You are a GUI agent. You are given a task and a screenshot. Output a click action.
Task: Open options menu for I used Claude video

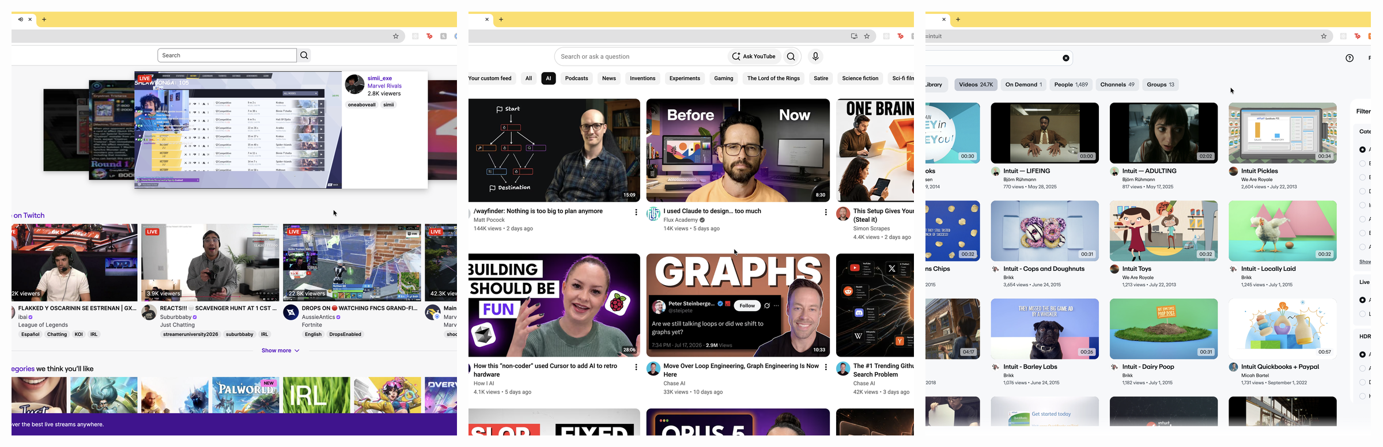(826, 213)
